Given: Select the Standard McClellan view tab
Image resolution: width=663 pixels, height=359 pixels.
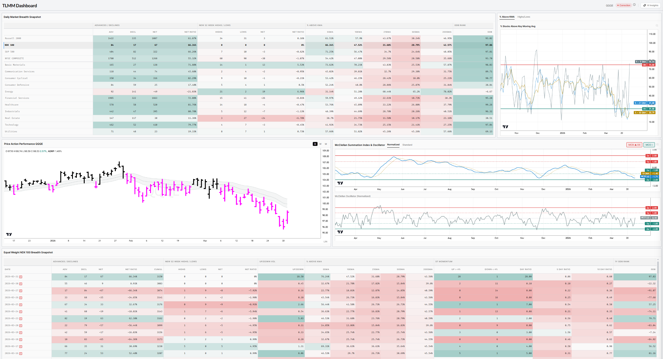Looking at the screenshot, I should point(407,145).
